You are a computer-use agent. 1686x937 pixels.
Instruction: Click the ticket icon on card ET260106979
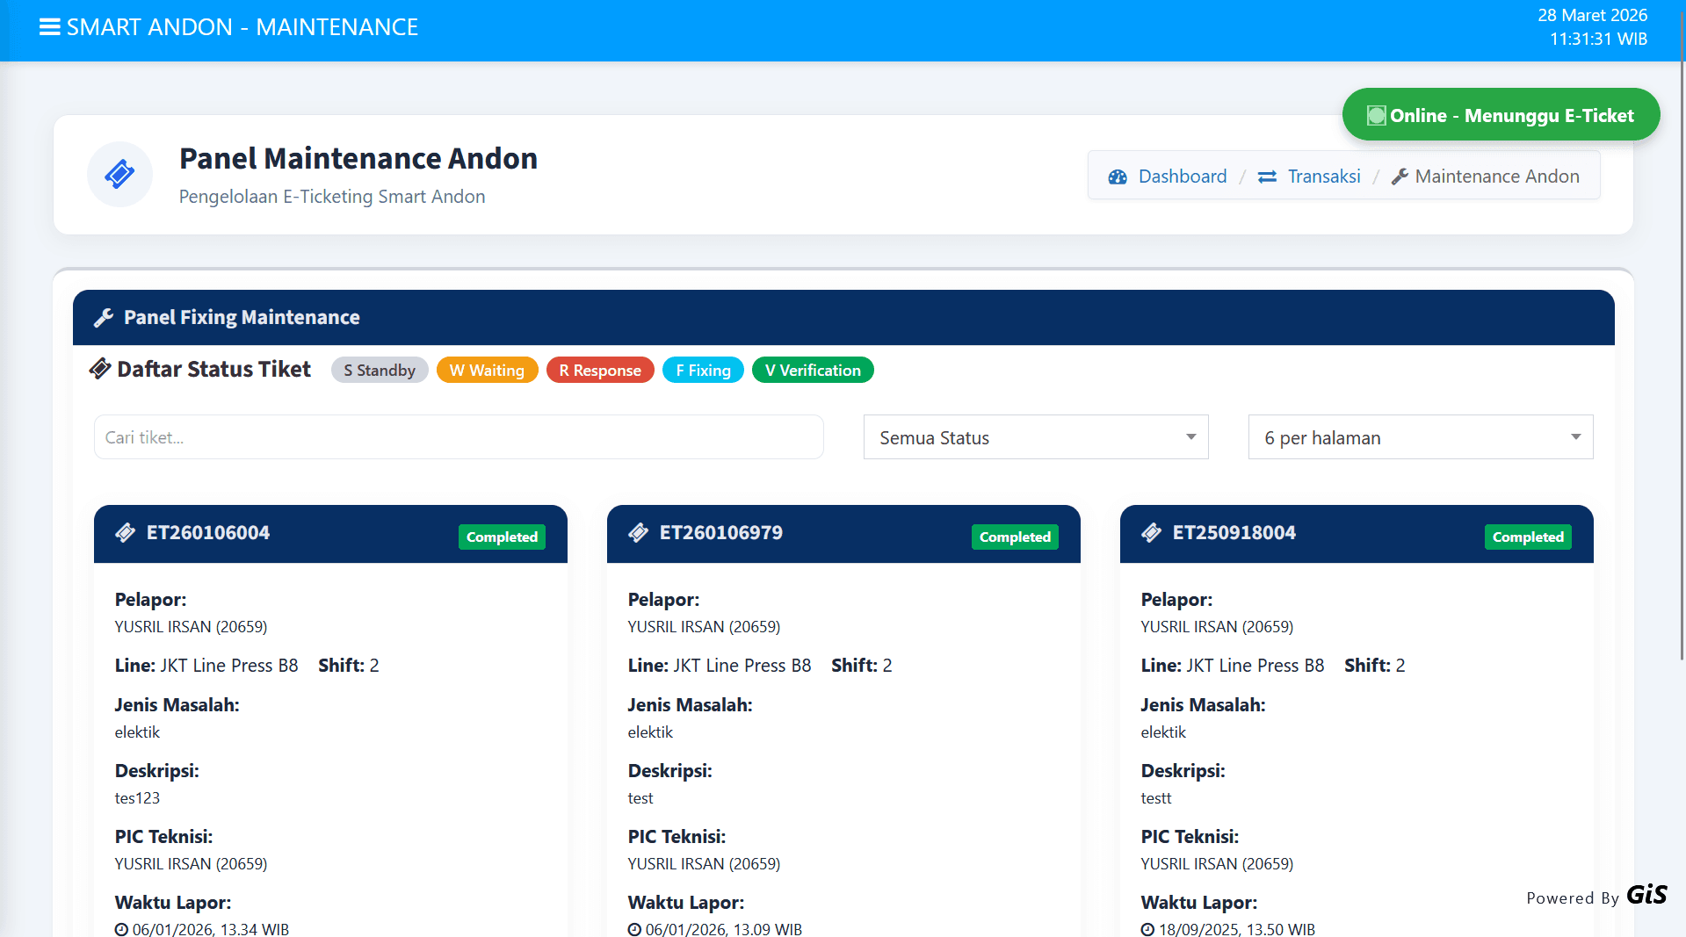point(639,533)
